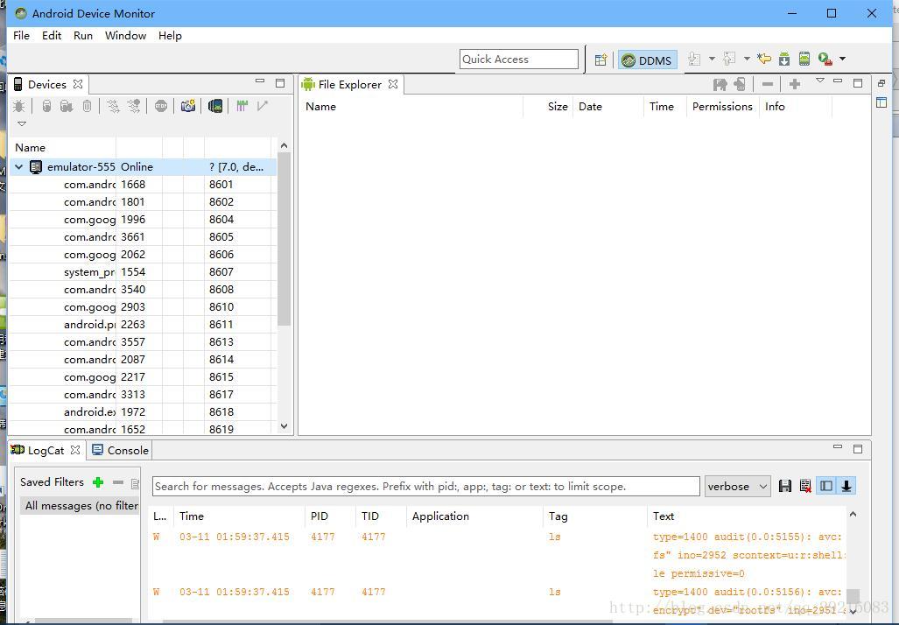Pull a file from the device icon
The width and height of the screenshot is (899, 625).
coord(720,85)
